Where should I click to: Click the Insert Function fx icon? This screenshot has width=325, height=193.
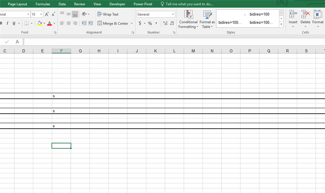[x=17, y=42]
